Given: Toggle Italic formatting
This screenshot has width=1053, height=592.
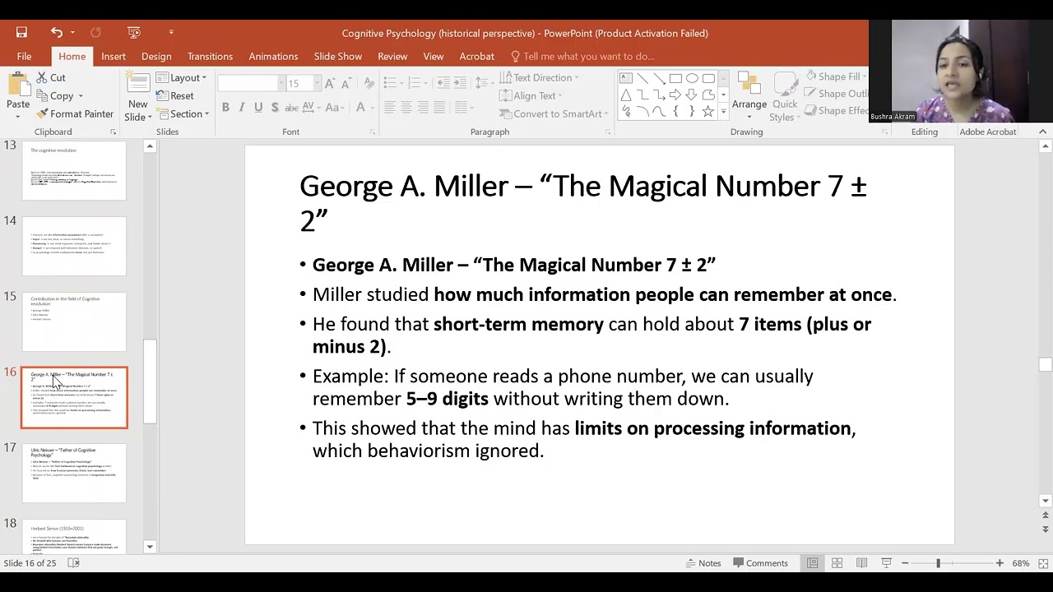Looking at the screenshot, I should point(243,107).
